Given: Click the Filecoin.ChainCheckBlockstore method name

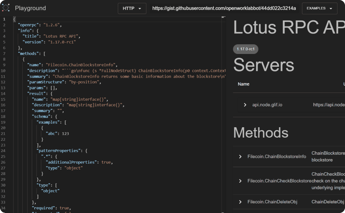Looking at the screenshot, I should [x=279, y=181].
